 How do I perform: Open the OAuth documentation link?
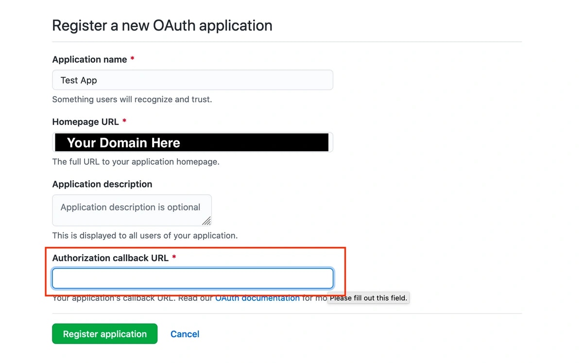257,298
